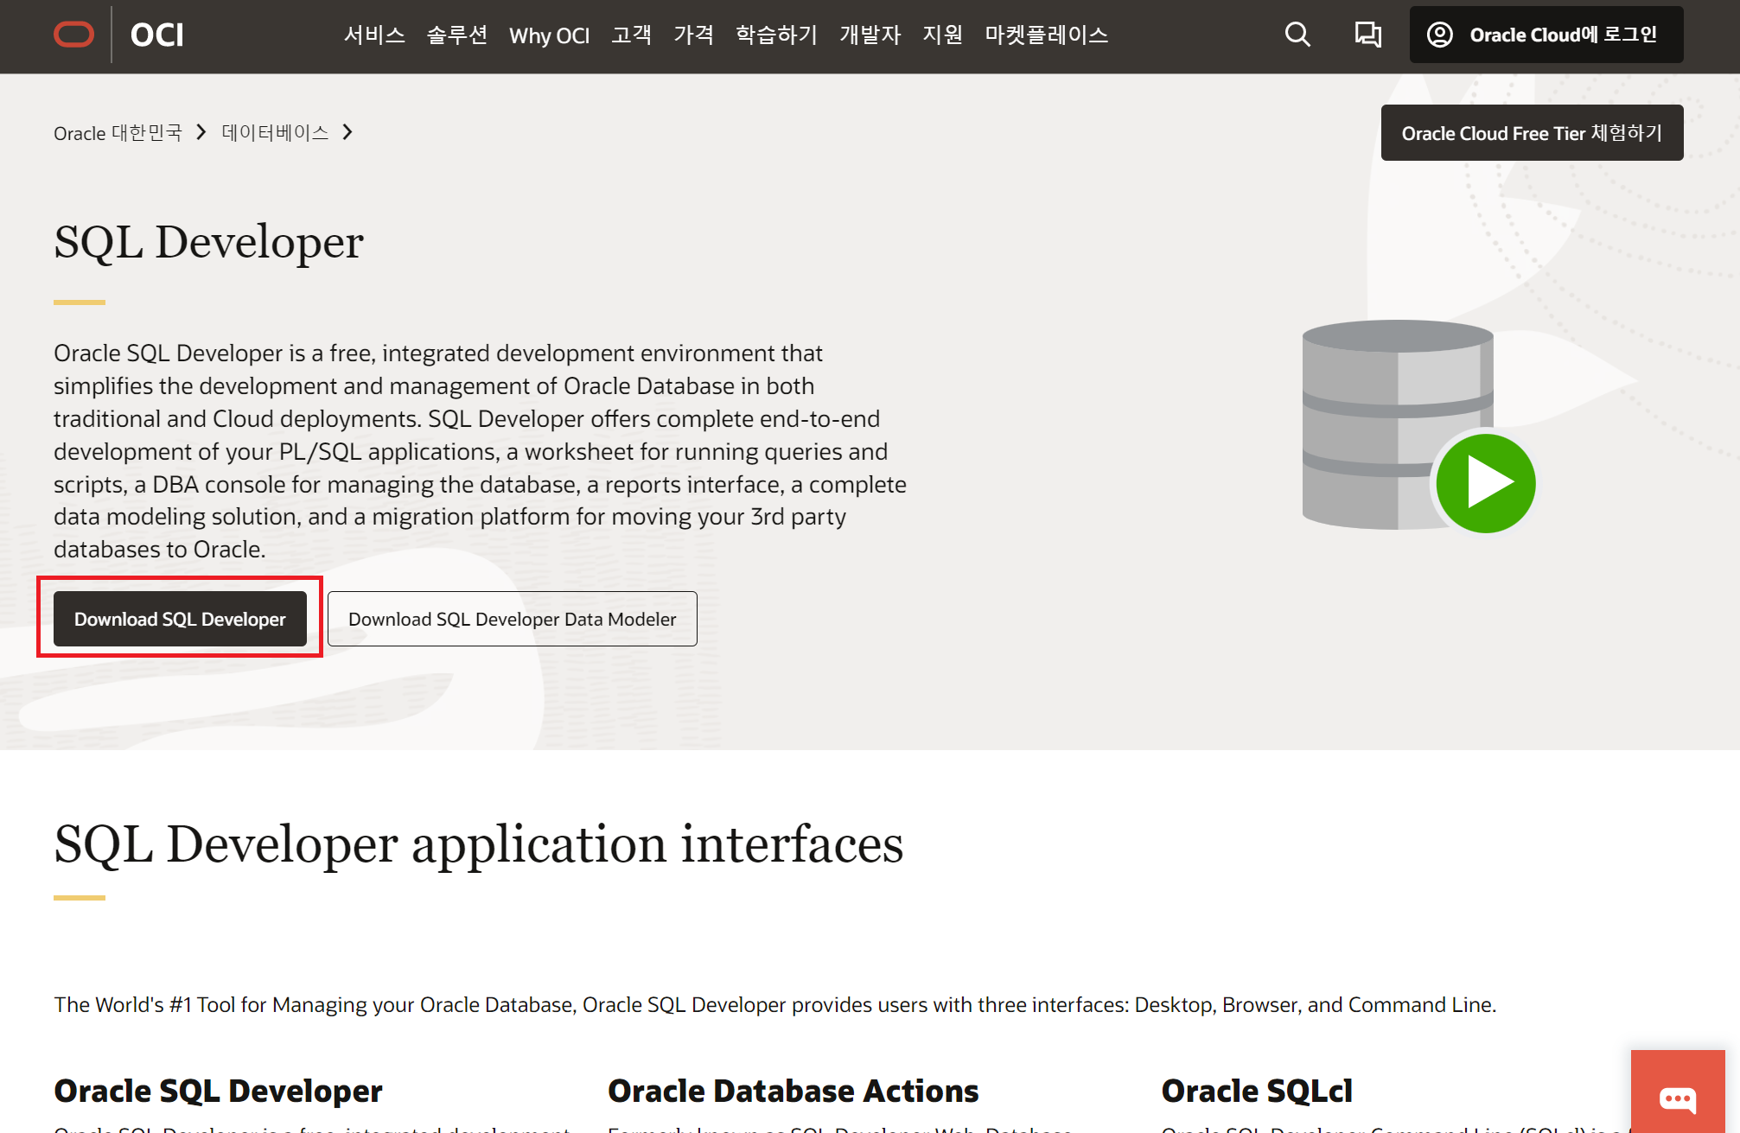Click chevron after Oracle 대한민국 breadcrumb
1740x1133 pixels.
pyautogui.click(x=201, y=132)
